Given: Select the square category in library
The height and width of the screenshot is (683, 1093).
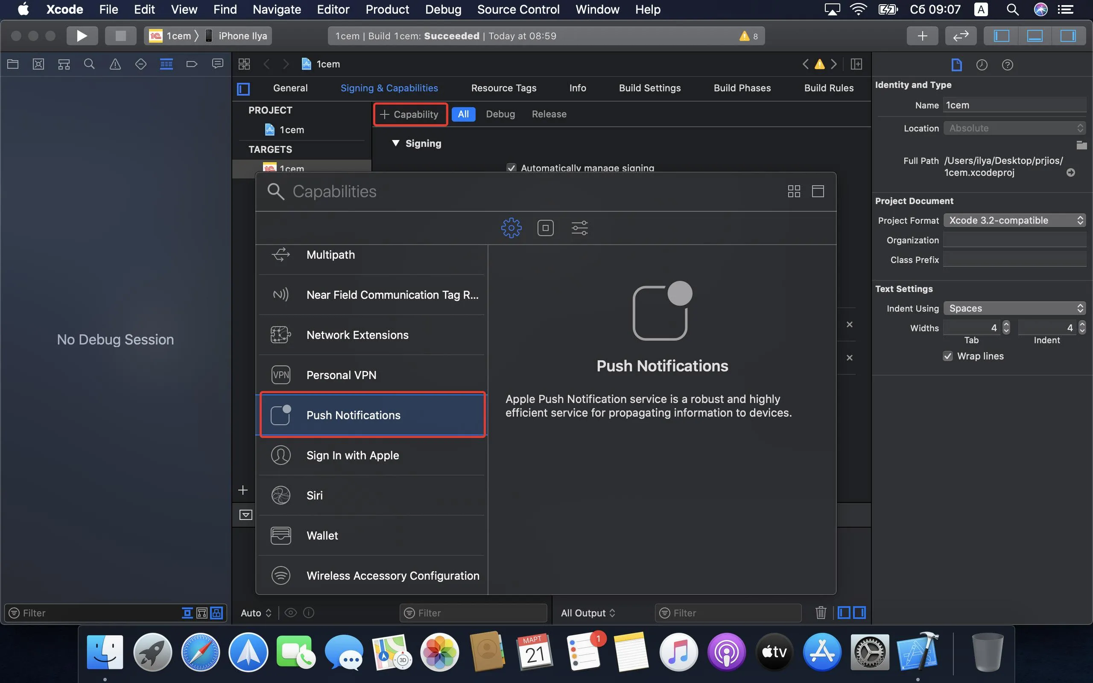Looking at the screenshot, I should [x=546, y=228].
